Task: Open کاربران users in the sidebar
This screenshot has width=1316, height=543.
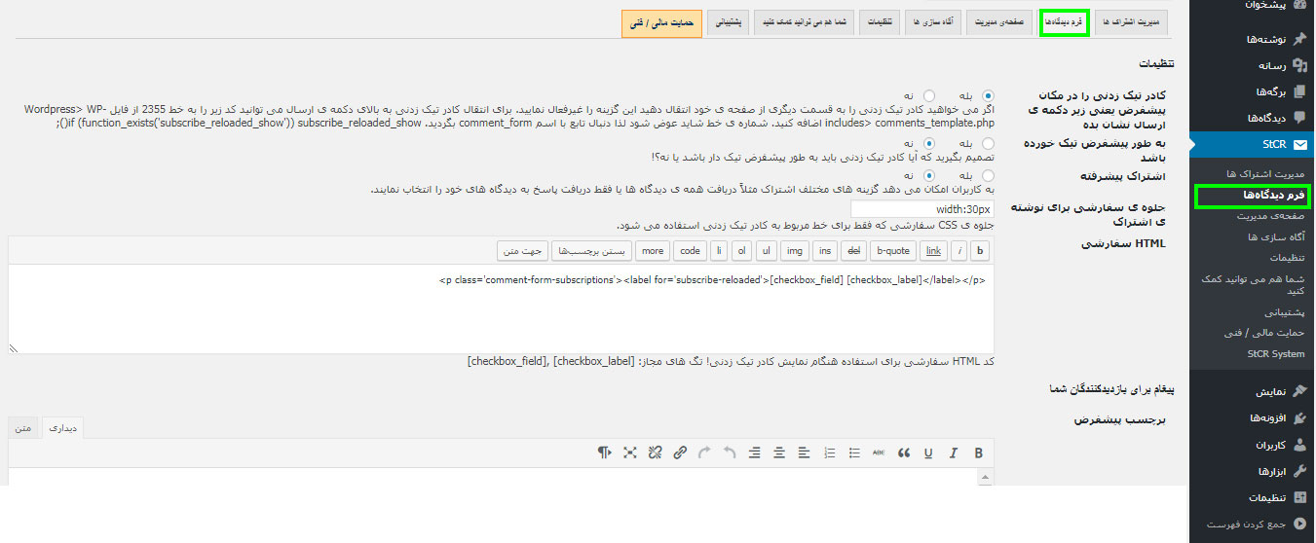Action: (1252, 445)
